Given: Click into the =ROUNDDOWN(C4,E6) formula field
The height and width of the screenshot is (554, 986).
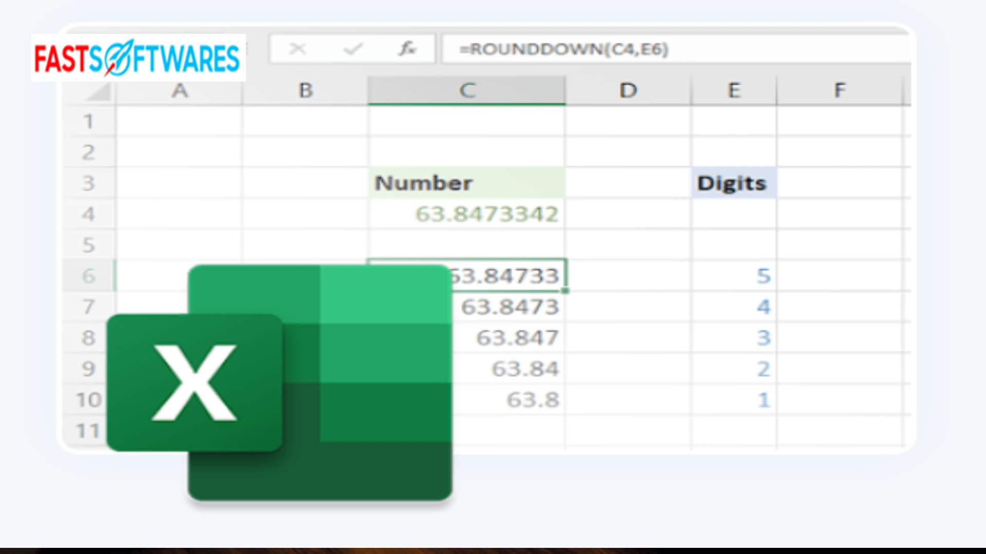Looking at the screenshot, I should pos(676,49).
